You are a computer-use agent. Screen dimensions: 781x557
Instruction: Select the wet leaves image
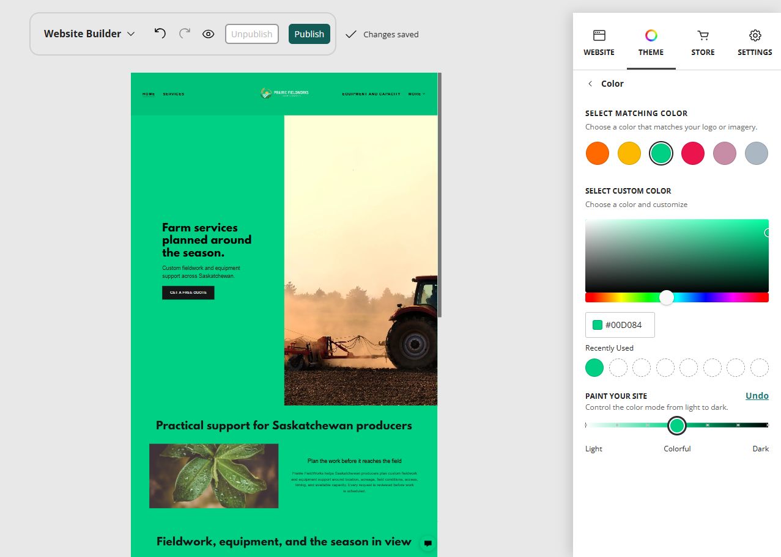click(214, 476)
